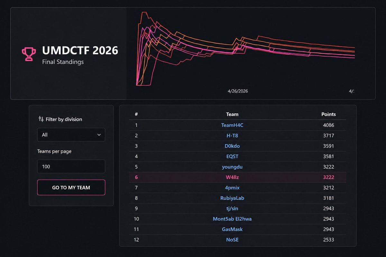Focus the Teams per page input field
Screen dimensions: 386x257
tap(71, 166)
